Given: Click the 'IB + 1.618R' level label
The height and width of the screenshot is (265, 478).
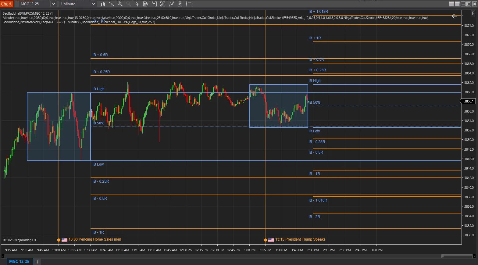Looking at the screenshot, I should tap(318, 12).
